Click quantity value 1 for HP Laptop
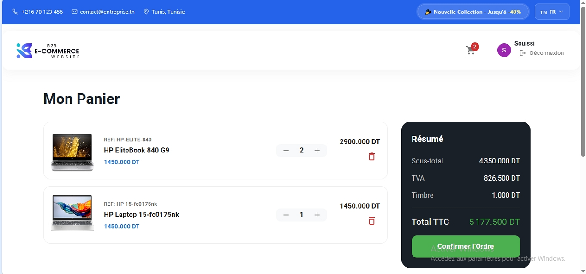 pos(301,215)
